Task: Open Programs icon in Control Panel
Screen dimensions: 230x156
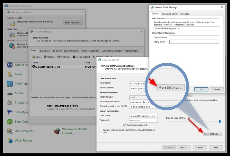Action: (10, 103)
